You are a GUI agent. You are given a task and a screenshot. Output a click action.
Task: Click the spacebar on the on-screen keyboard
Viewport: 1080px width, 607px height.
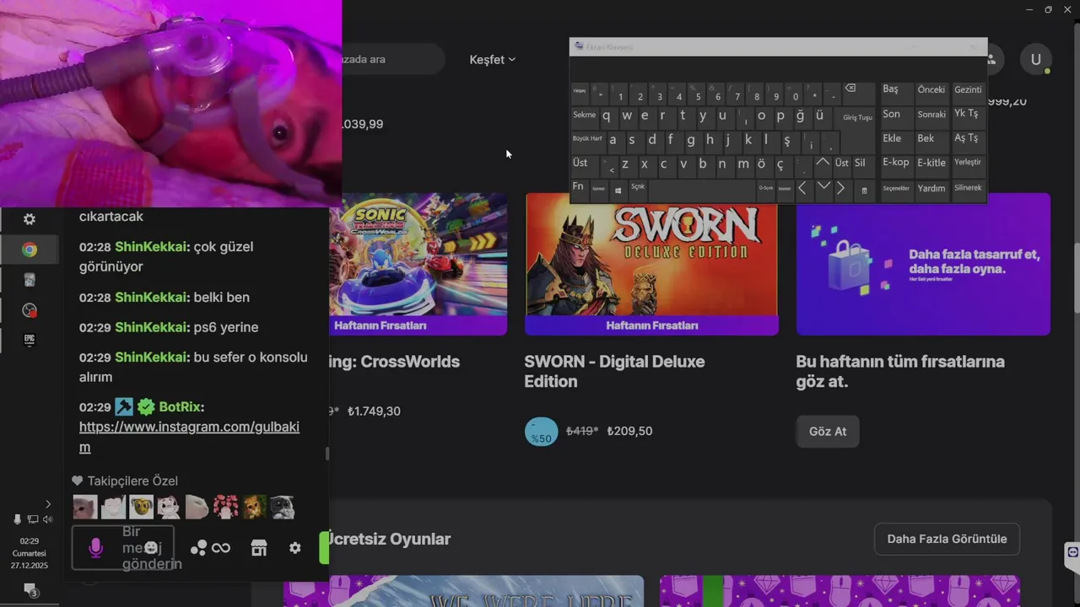point(702,191)
